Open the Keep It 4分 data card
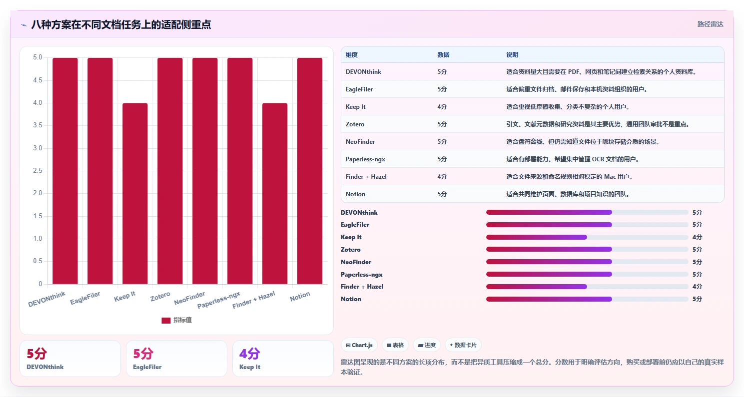Image resolution: width=744 pixels, height=397 pixels. (283, 359)
